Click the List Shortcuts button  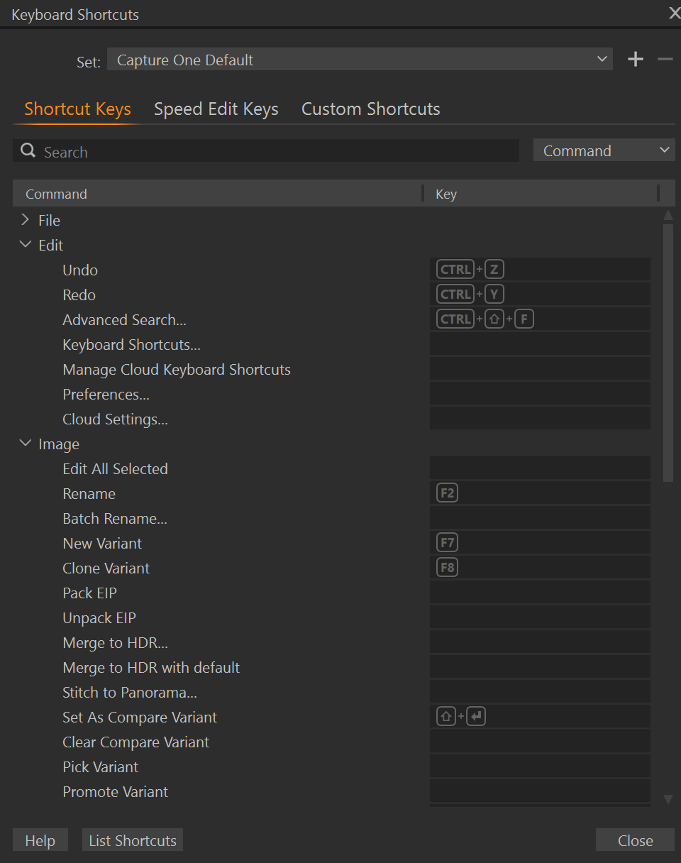click(133, 840)
